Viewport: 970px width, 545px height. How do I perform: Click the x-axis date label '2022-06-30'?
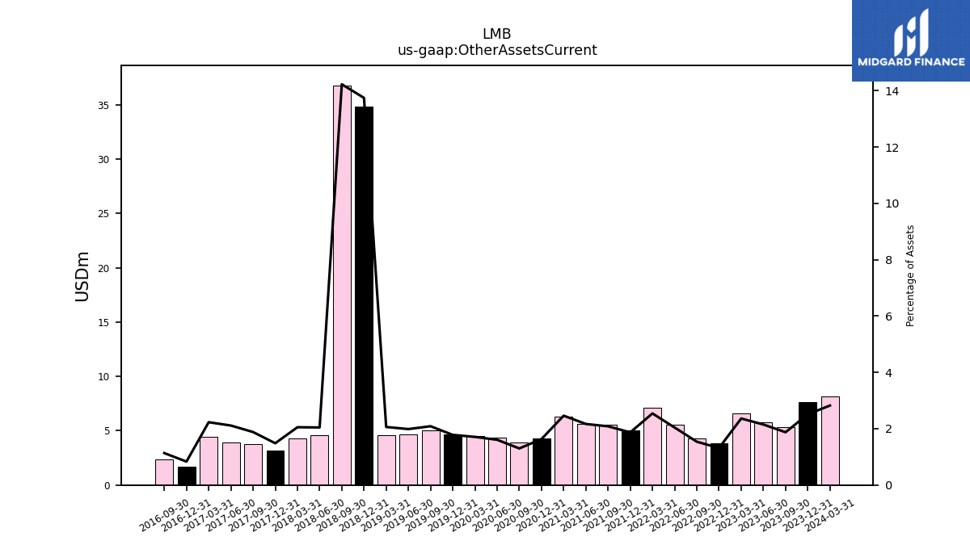(x=674, y=515)
